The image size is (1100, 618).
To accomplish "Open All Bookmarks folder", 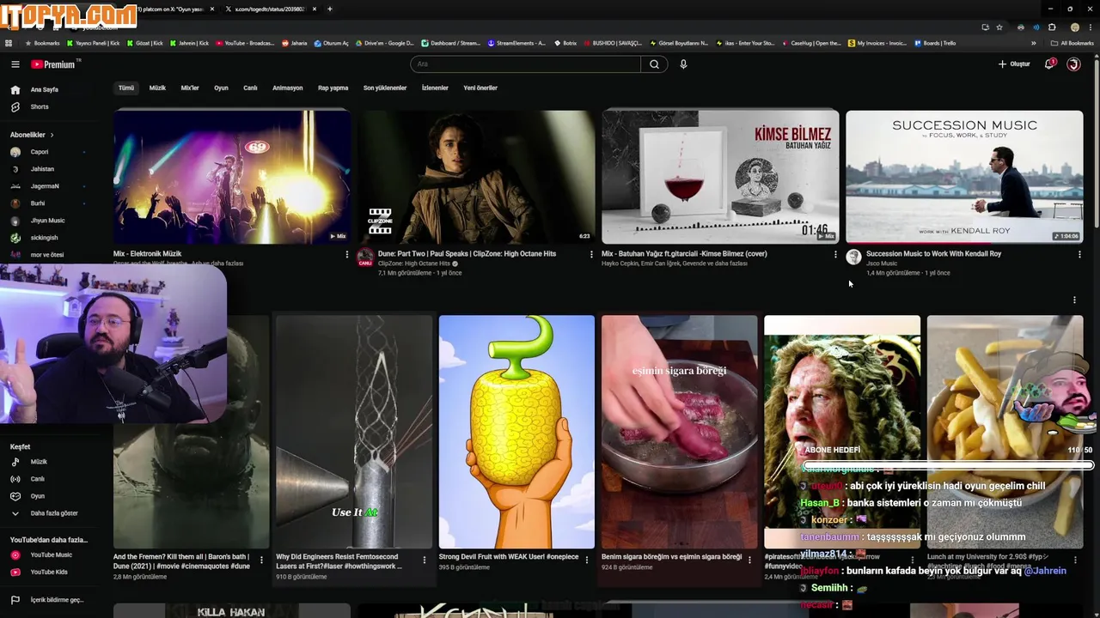I will (1072, 43).
